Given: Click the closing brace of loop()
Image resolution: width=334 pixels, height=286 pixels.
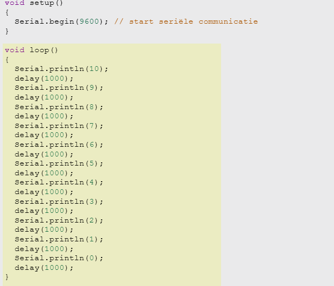Looking at the screenshot, I should pyautogui.click(x=7, y=277).
